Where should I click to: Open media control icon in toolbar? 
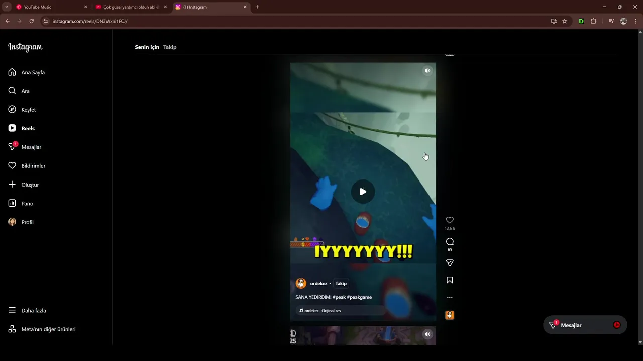(611, 21)
